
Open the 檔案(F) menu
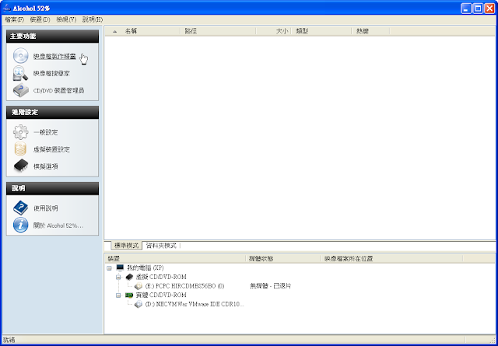(x=15, y=19)
